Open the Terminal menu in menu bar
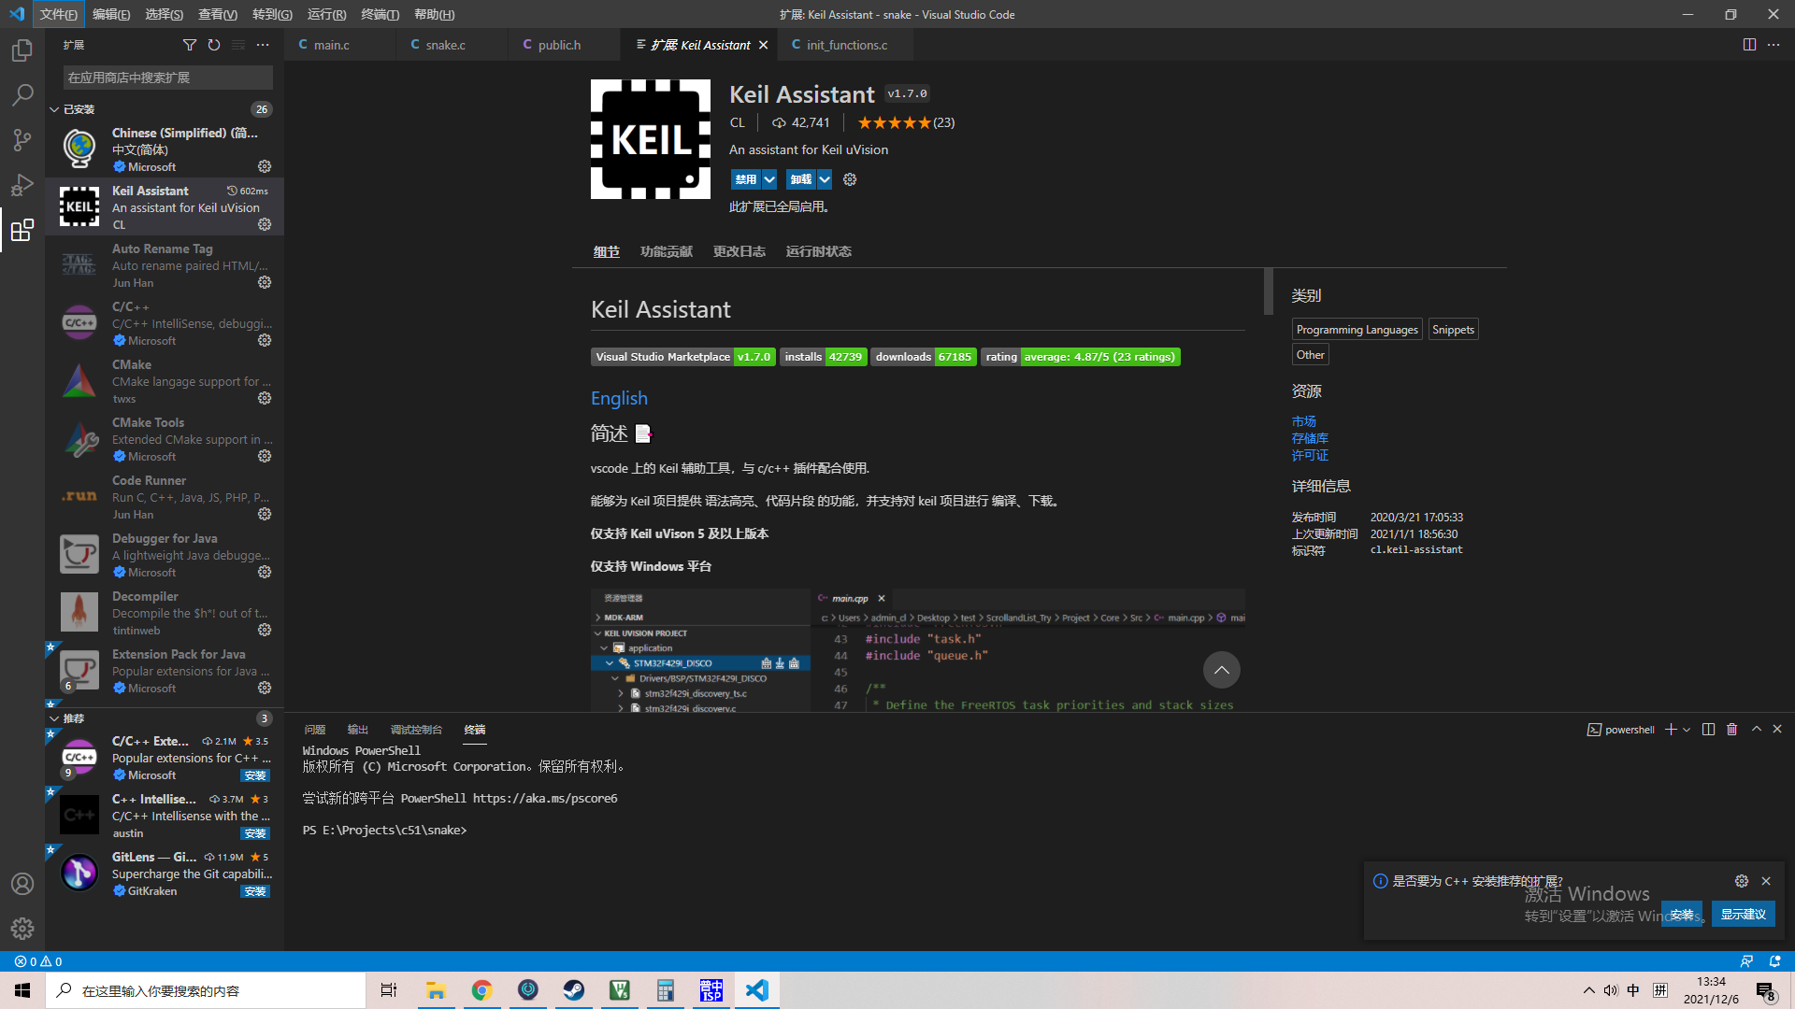1795x1009 pixels. click(380, 14)
